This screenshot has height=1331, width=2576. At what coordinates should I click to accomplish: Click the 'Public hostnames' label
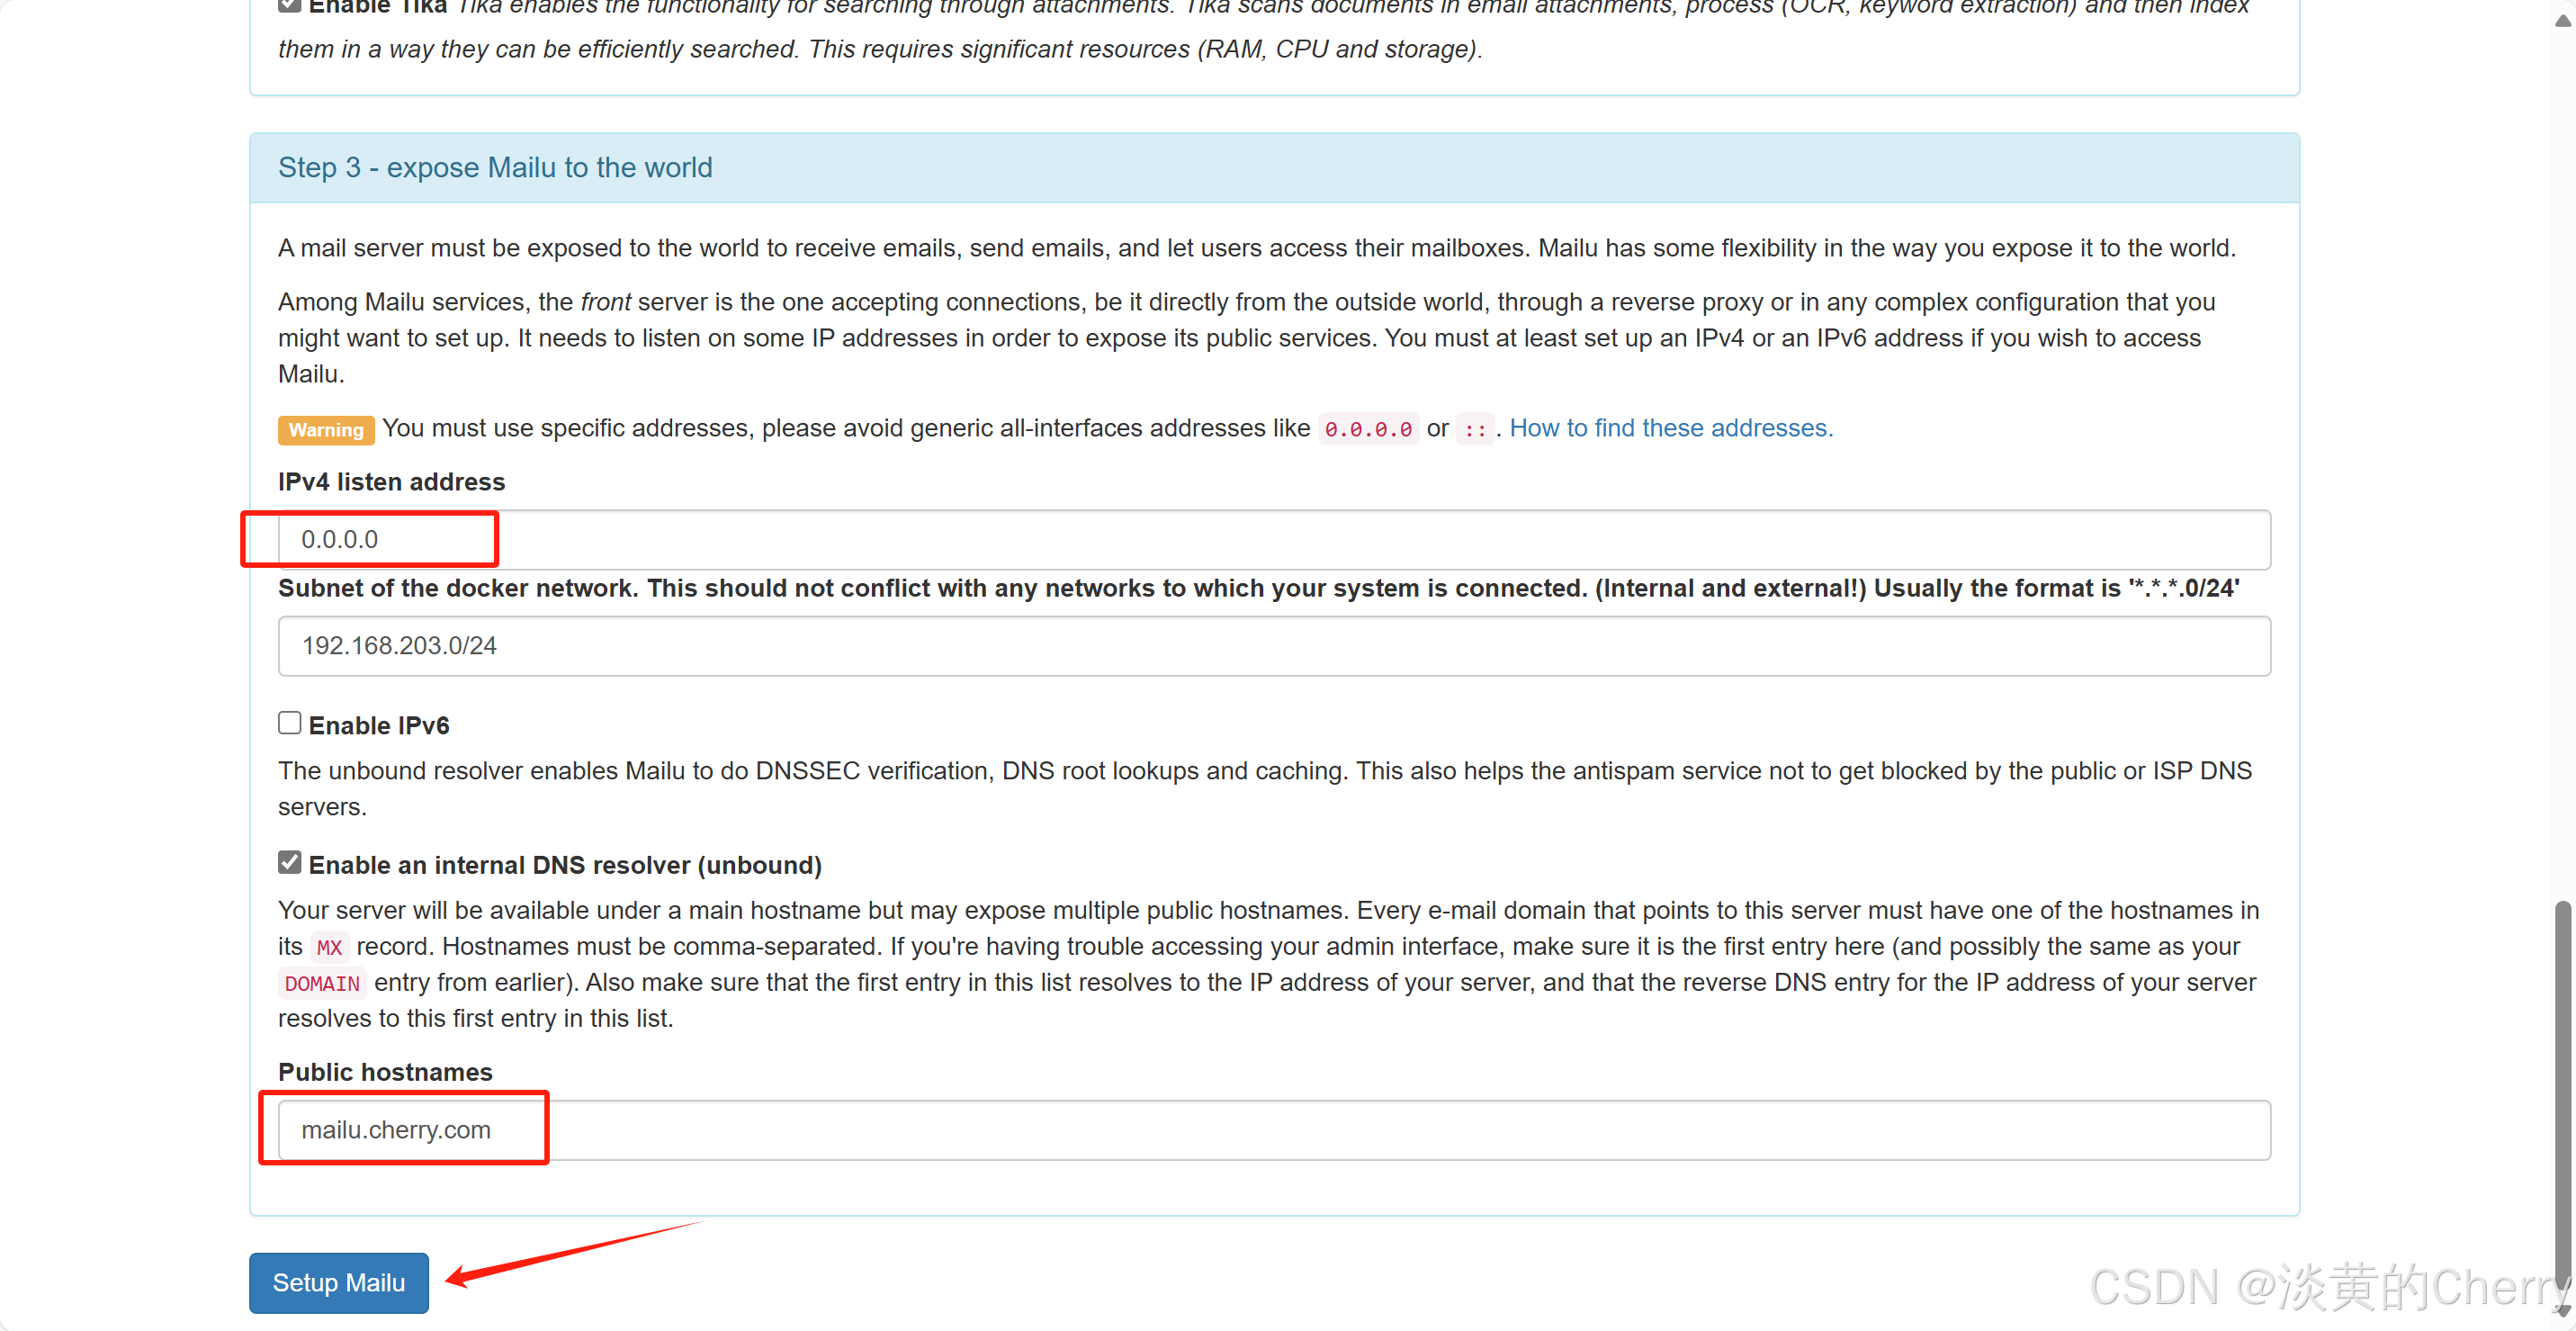pos(385,1072)
